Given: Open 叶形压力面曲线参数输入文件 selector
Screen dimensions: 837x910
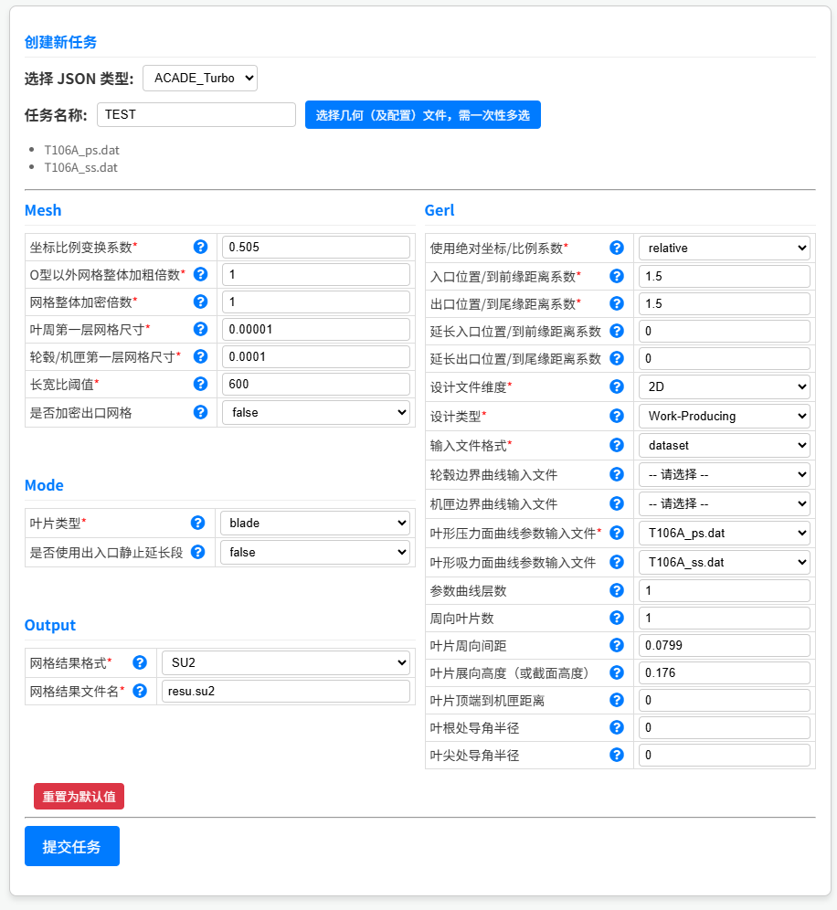Looking at the screenshot, I should point(723,533).
